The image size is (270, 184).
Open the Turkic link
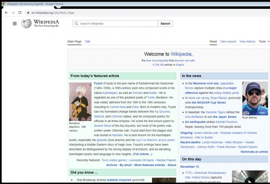click(x=151, y=98)
